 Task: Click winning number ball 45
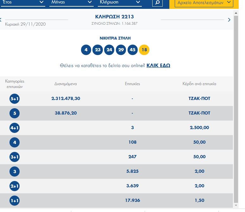pos(132,50)
